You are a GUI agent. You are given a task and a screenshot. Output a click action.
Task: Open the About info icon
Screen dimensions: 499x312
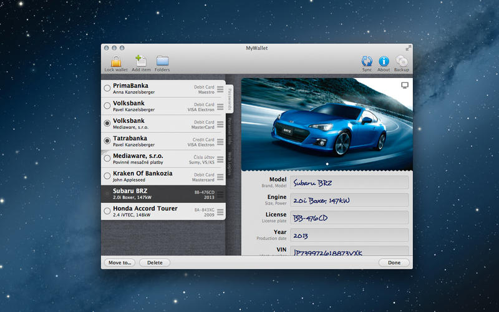384,61
